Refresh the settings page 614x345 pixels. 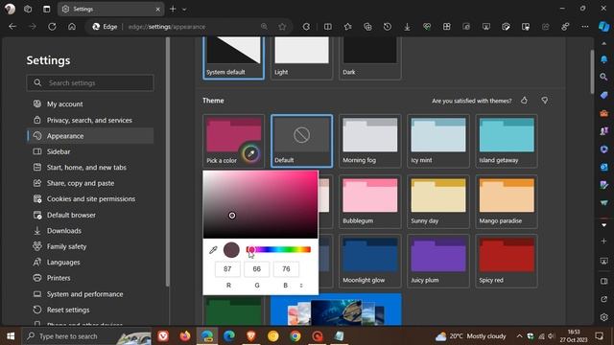coord(52,27)
